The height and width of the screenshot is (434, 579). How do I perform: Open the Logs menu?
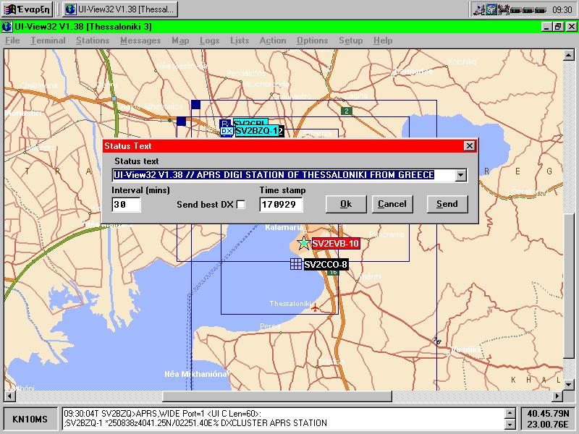(x=209, y=41)
